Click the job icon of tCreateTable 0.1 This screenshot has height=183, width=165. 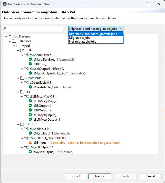click(26, 83)
